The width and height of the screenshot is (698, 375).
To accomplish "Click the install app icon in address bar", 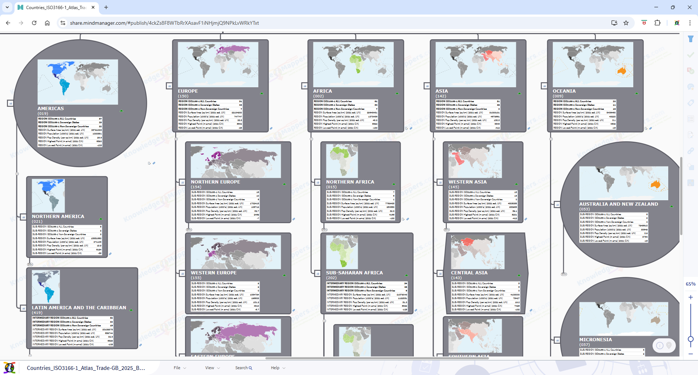I will 614,23.
